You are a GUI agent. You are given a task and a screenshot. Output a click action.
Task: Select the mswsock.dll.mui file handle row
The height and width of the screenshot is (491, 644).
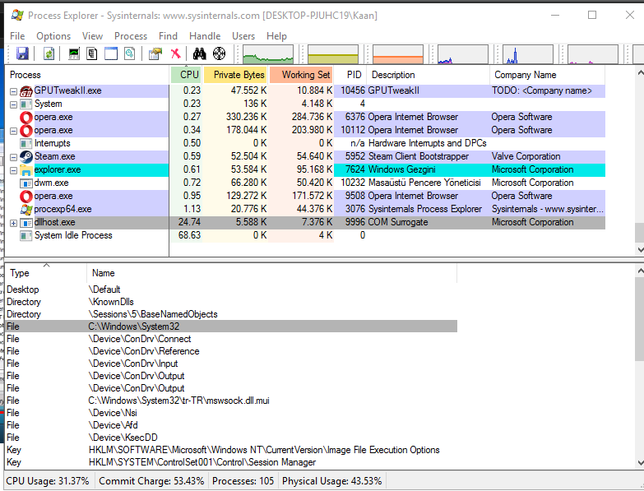pyautogui.click(x=178, y=401)
